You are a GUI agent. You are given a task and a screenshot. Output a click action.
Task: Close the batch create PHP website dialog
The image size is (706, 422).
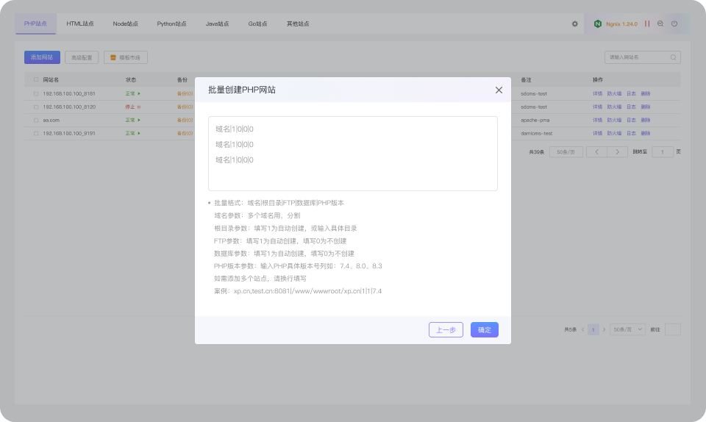tap(499, 90)
